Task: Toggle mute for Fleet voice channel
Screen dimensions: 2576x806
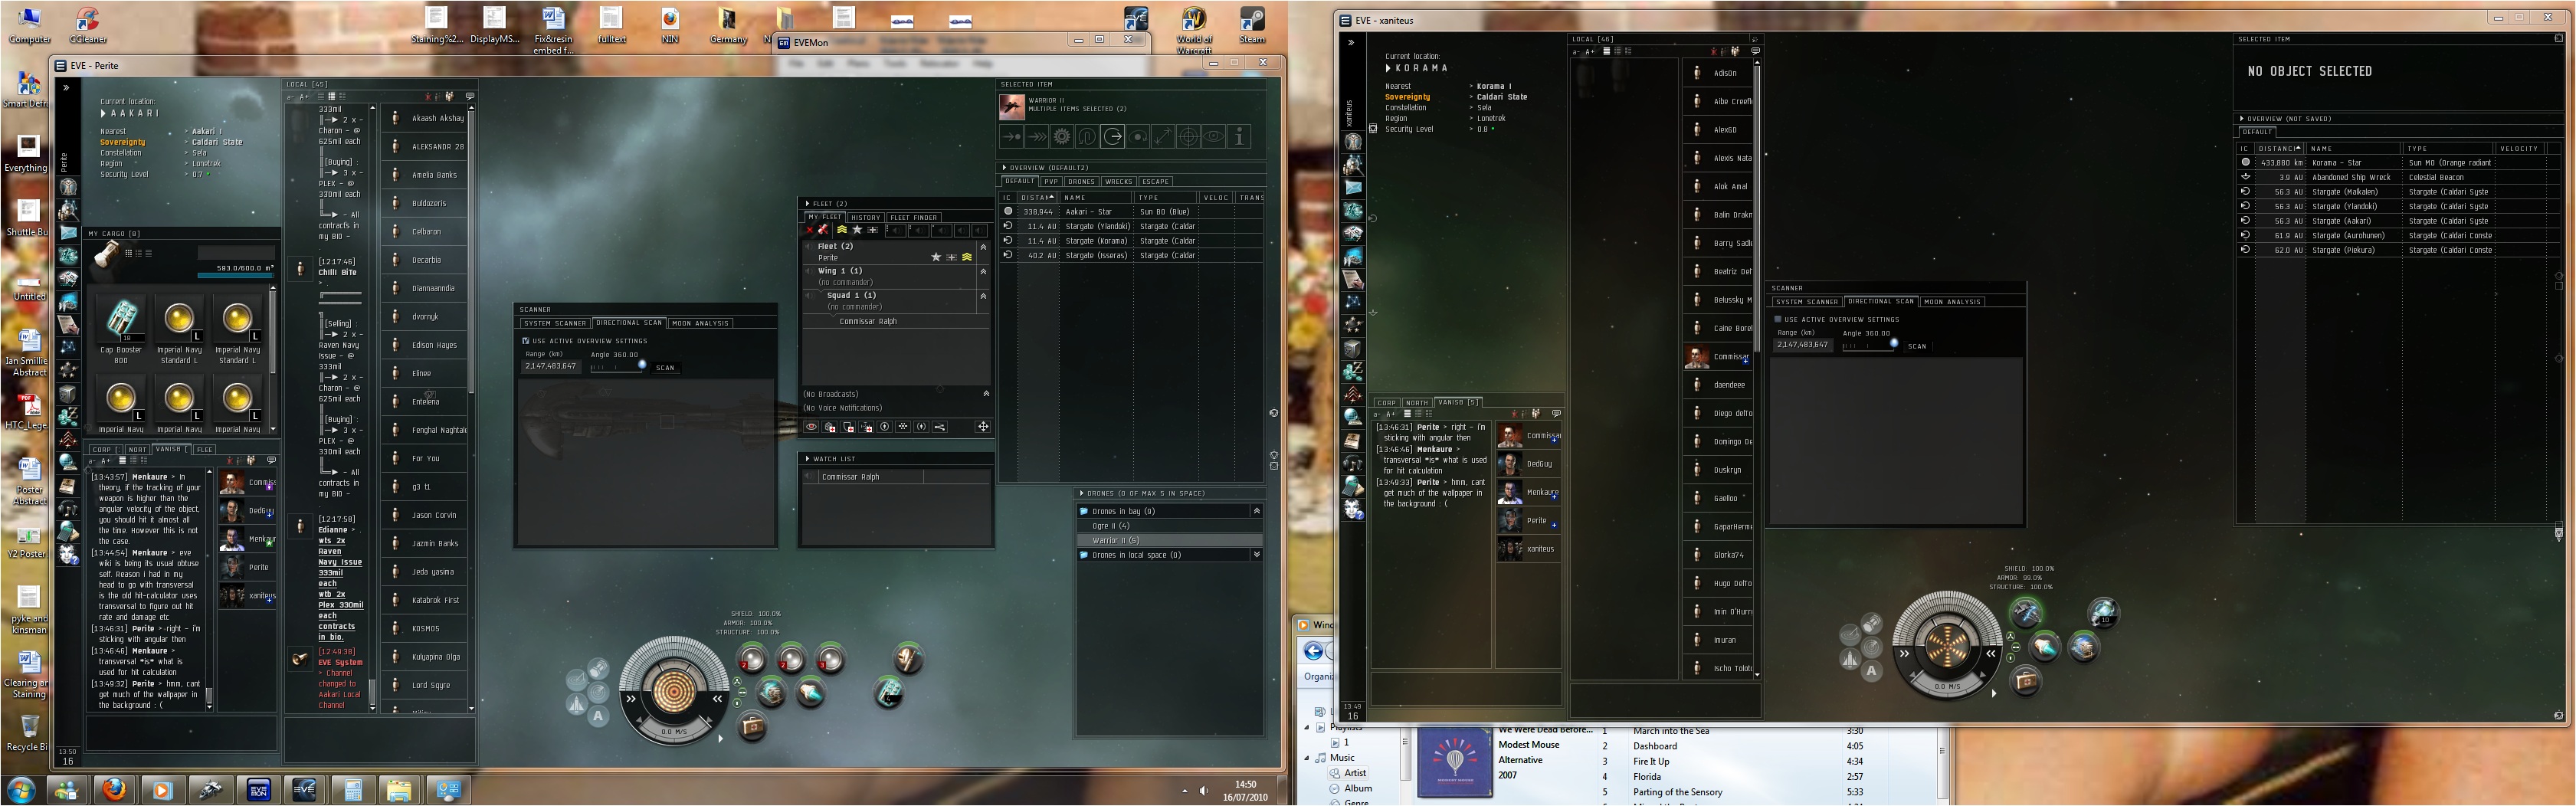Action: coord(809,246)
